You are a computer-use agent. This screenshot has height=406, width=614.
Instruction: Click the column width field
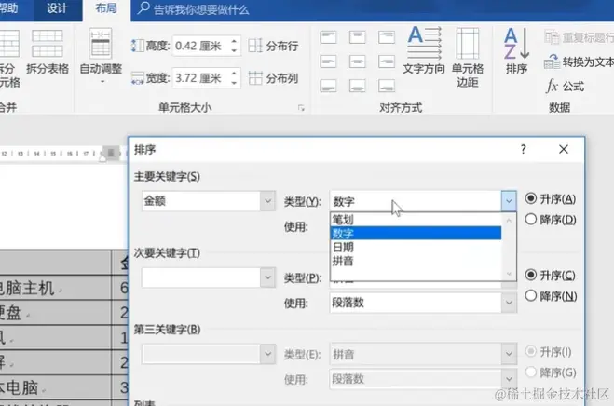pyautogui.click(x=200, y=78)
